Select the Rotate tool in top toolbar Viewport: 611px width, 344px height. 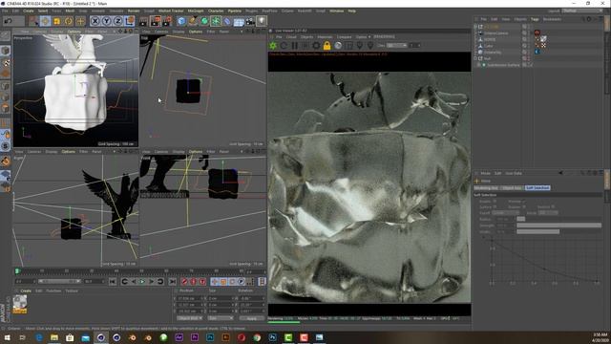tap(69, 21)
